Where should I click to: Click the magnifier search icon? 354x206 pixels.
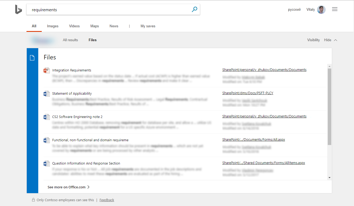pyautogui.click(x=195, y=10)
